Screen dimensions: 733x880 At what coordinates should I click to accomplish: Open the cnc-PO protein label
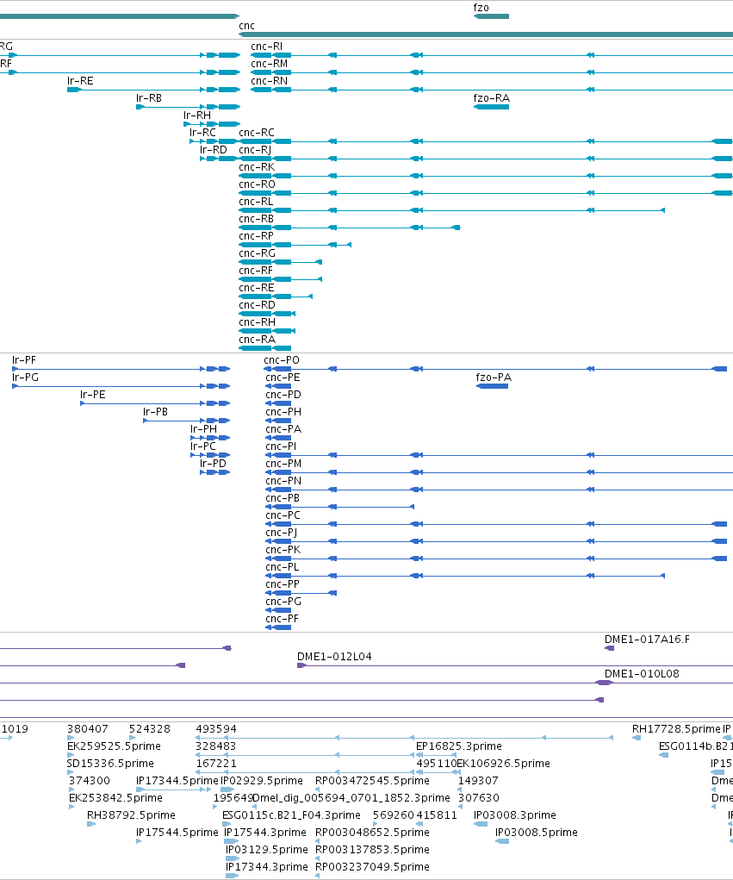tap(282, 360)
